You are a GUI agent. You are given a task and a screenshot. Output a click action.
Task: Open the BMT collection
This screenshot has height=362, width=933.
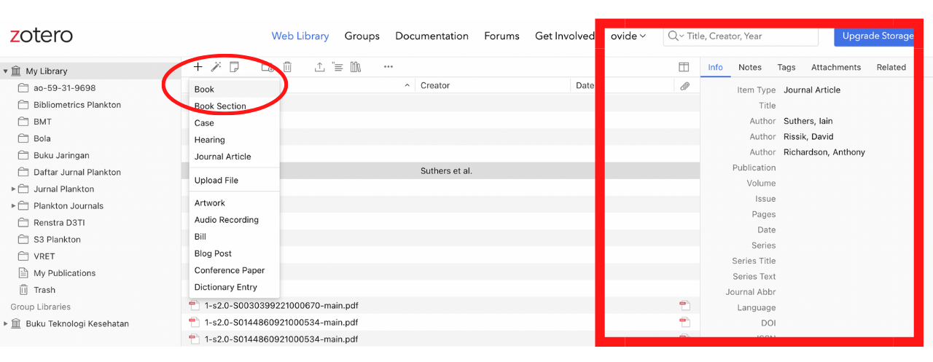42,122
